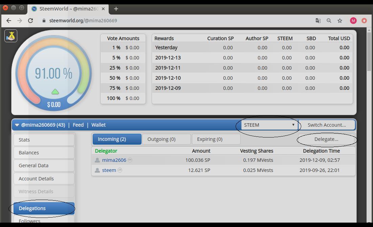Open a new browser tab
This screenshot has width=373, height=227.
point(116,9)
